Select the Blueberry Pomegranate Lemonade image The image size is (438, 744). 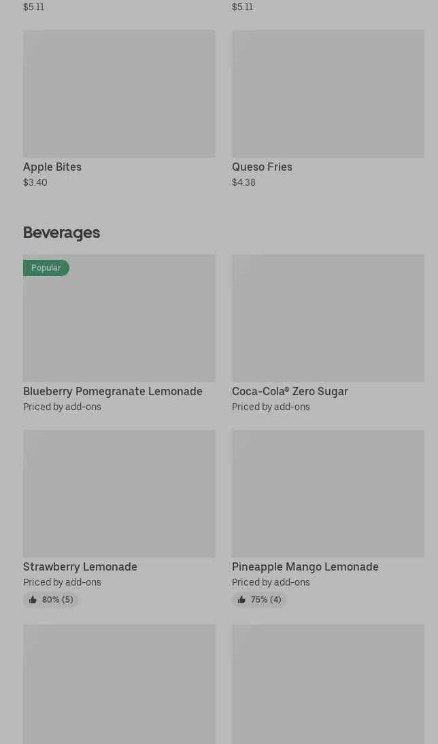click(119, 318)
